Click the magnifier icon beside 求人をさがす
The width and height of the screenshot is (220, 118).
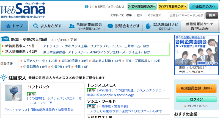point(35,26)
